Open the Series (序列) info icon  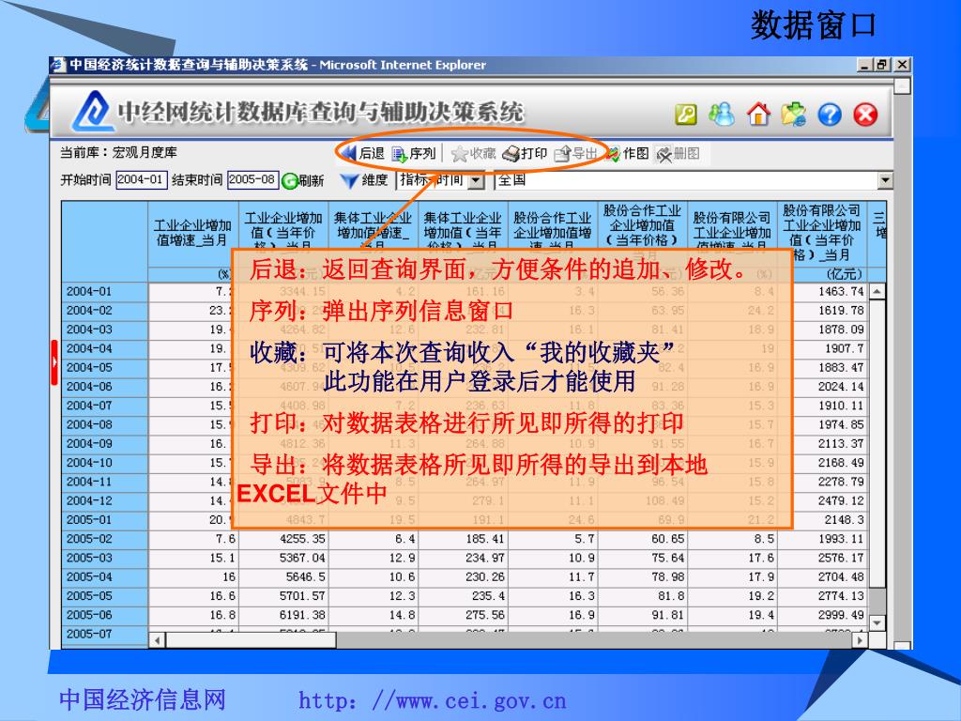coord(400,154)
